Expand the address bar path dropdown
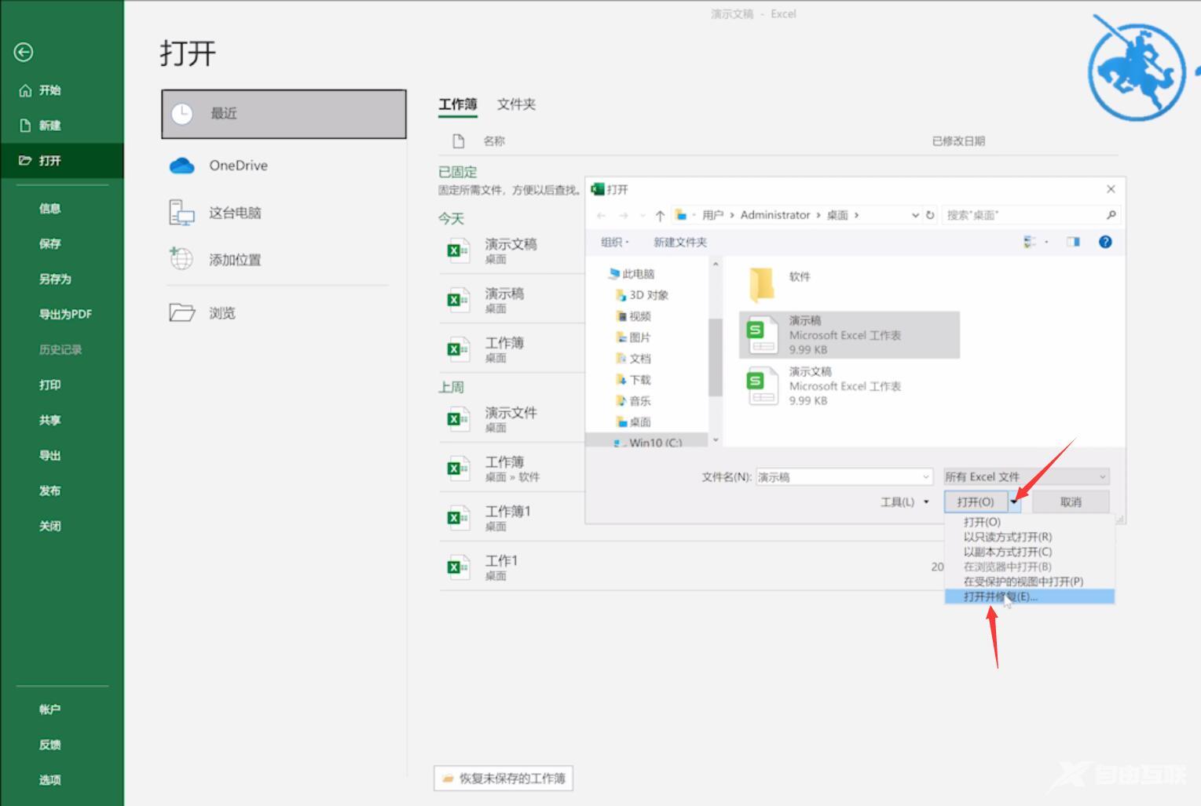The image size is (1201, 806). 915,215
